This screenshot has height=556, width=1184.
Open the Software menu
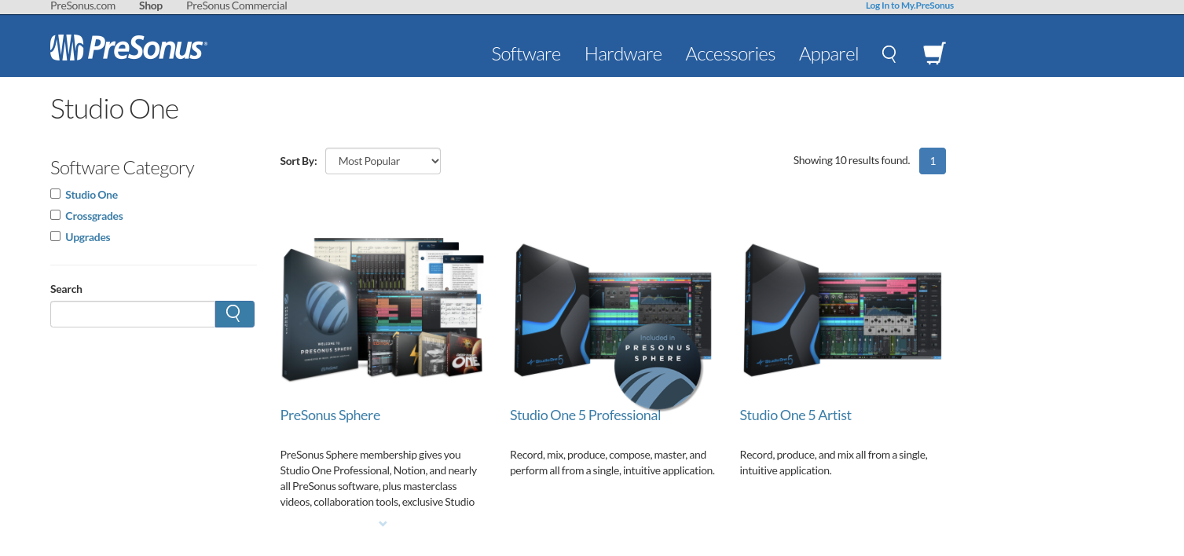point(526,54)
